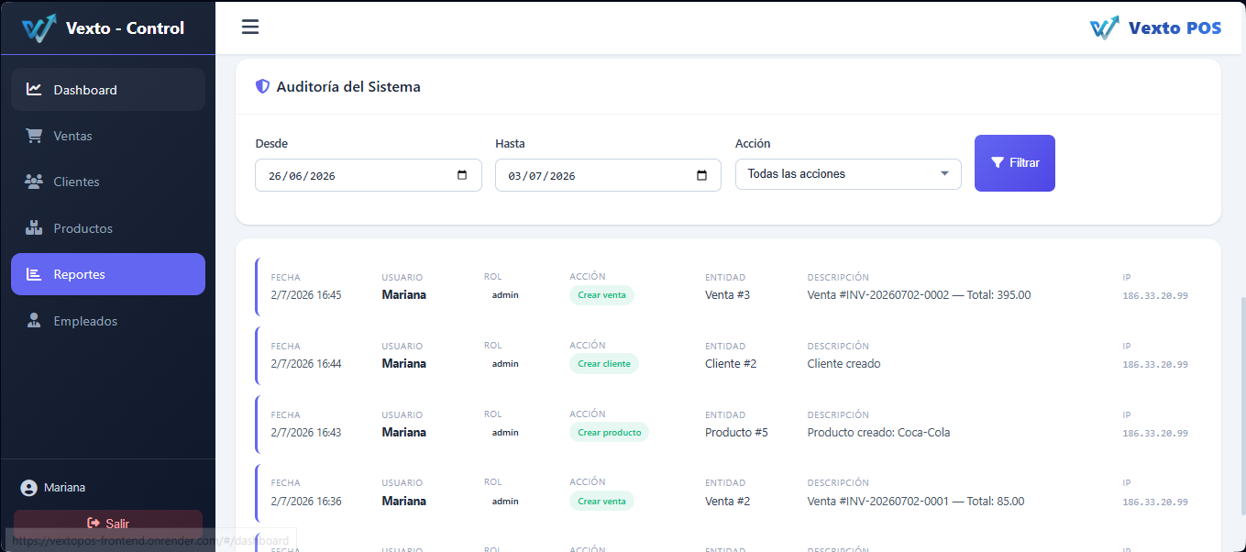The width and height of the screenshot is (1246, 552).
Task: Log out with the Salir button
Action: (108, 524)
